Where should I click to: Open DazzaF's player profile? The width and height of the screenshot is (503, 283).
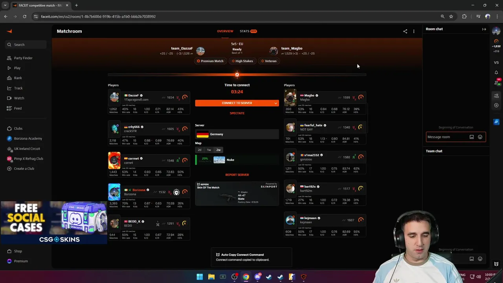click(133, 96)
